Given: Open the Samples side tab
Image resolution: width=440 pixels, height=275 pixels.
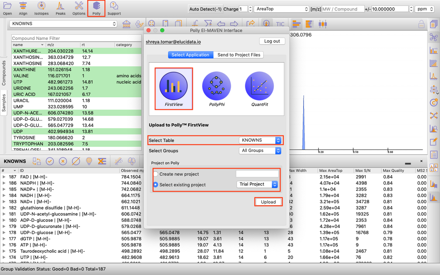Looking at the screenshot, I should [4, 103].
